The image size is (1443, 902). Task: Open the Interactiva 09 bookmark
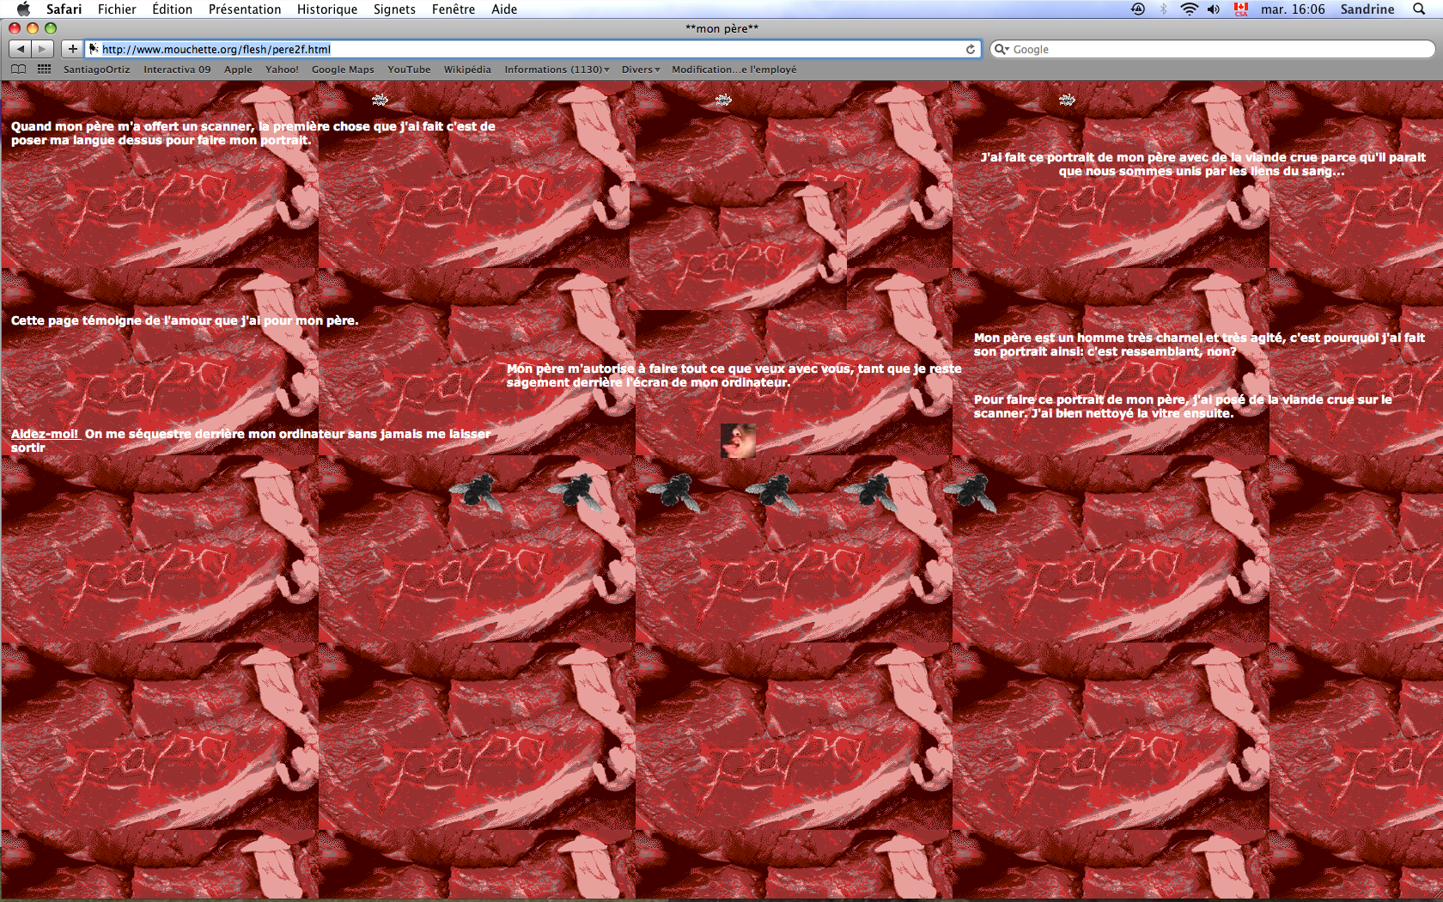[x=177, y=70]
